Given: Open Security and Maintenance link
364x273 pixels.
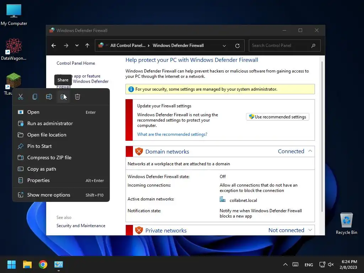Looking at the screenshot, I should pyautogui.click(x=81, y=226).
